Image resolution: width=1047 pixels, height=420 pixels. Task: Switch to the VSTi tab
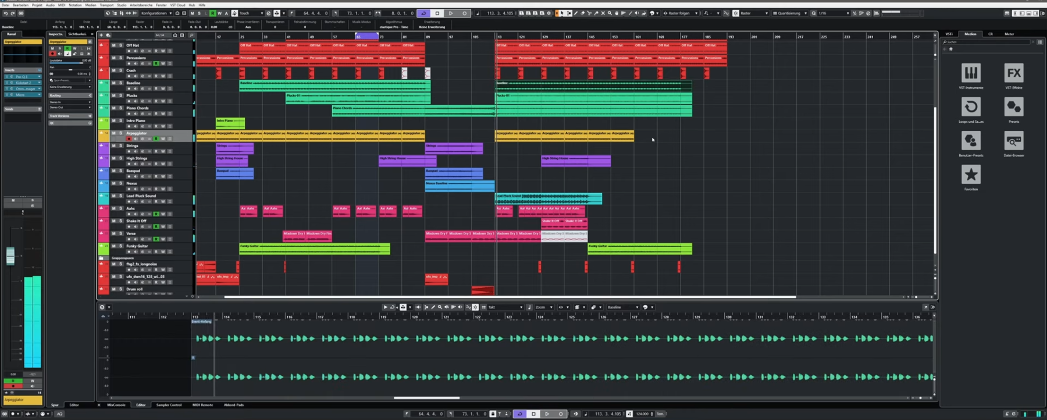click(949, 34)
